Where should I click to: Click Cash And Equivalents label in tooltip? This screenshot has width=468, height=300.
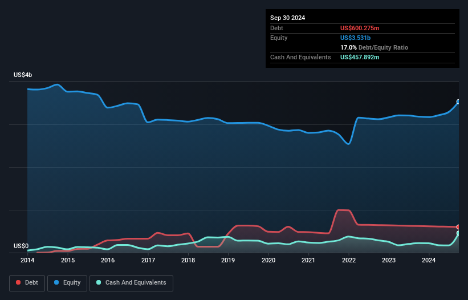(300, 57)
